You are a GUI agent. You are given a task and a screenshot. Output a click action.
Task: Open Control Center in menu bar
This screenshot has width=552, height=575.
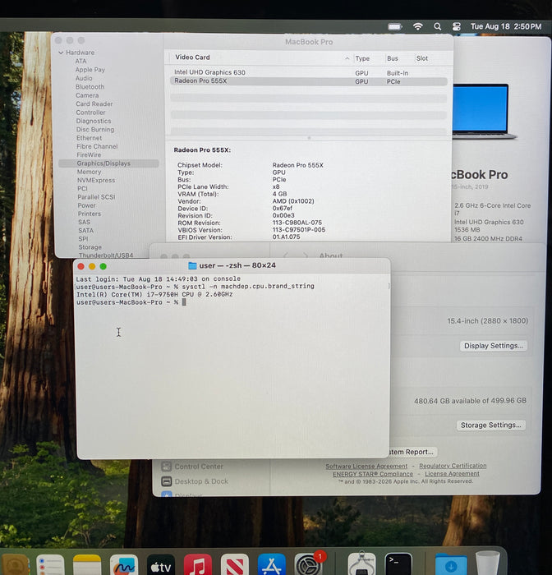pos(456,26)
